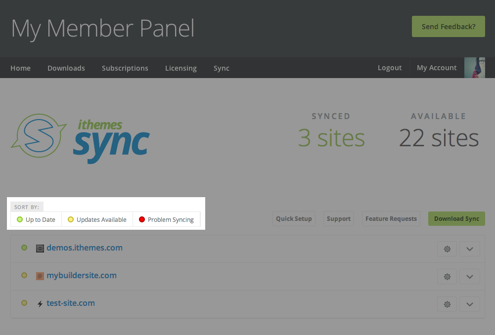Click the Available 22 sites count
The image size is (495, 335).
click(x=439, y=130)
